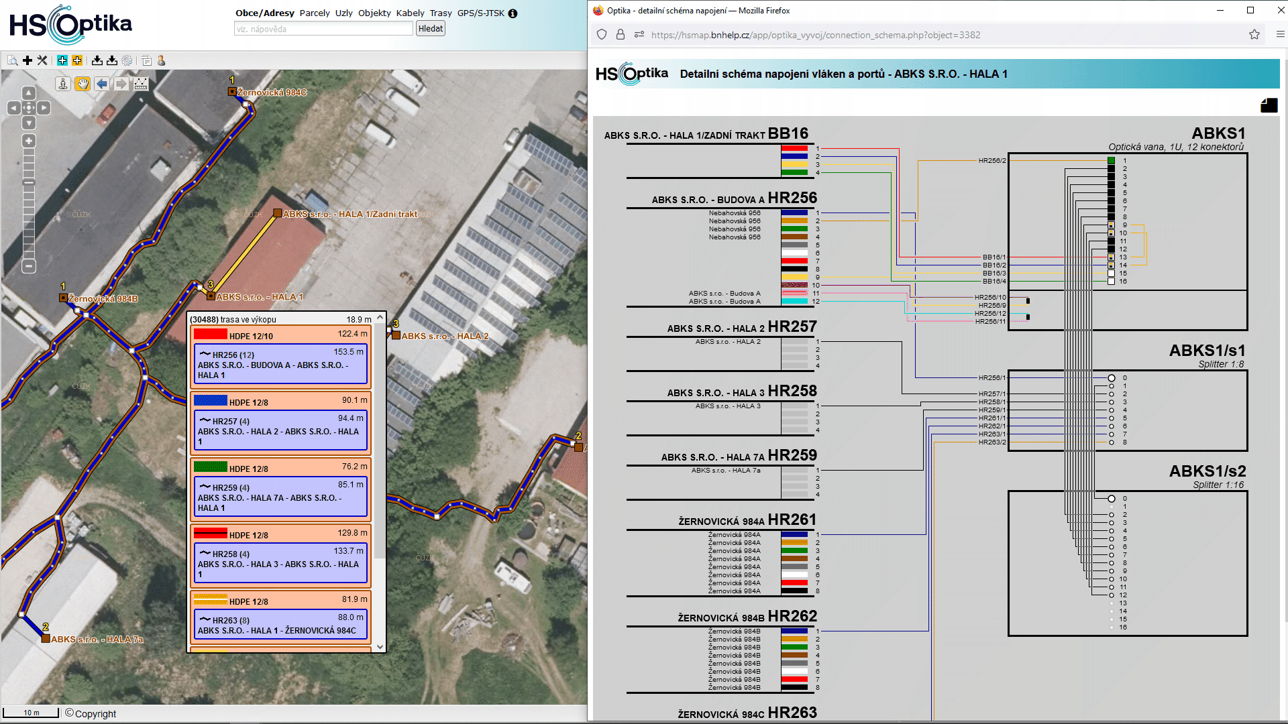Image resolution: width=1288 pixels, height=724 pixels.
Task: Zoom out with the map minus button
Action: [29, 266]
